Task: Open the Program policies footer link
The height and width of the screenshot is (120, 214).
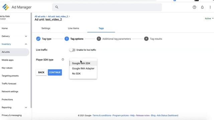Action: tap(120, 116)
